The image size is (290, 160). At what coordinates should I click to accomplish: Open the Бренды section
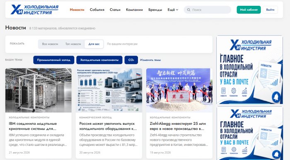point(155,10)
